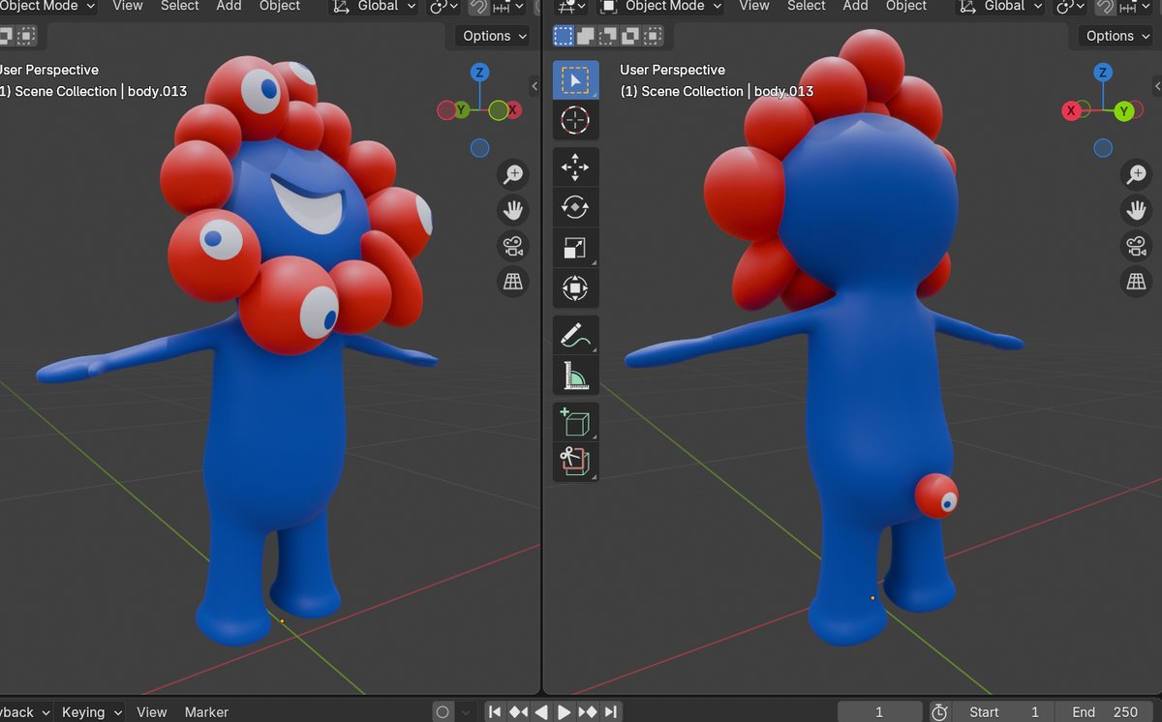1162x722 pixels.
Task: Click zoom magnifier in left viewport
Action: pos(512,174)
